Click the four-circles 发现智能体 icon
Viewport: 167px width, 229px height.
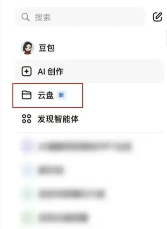coord(26,119)
